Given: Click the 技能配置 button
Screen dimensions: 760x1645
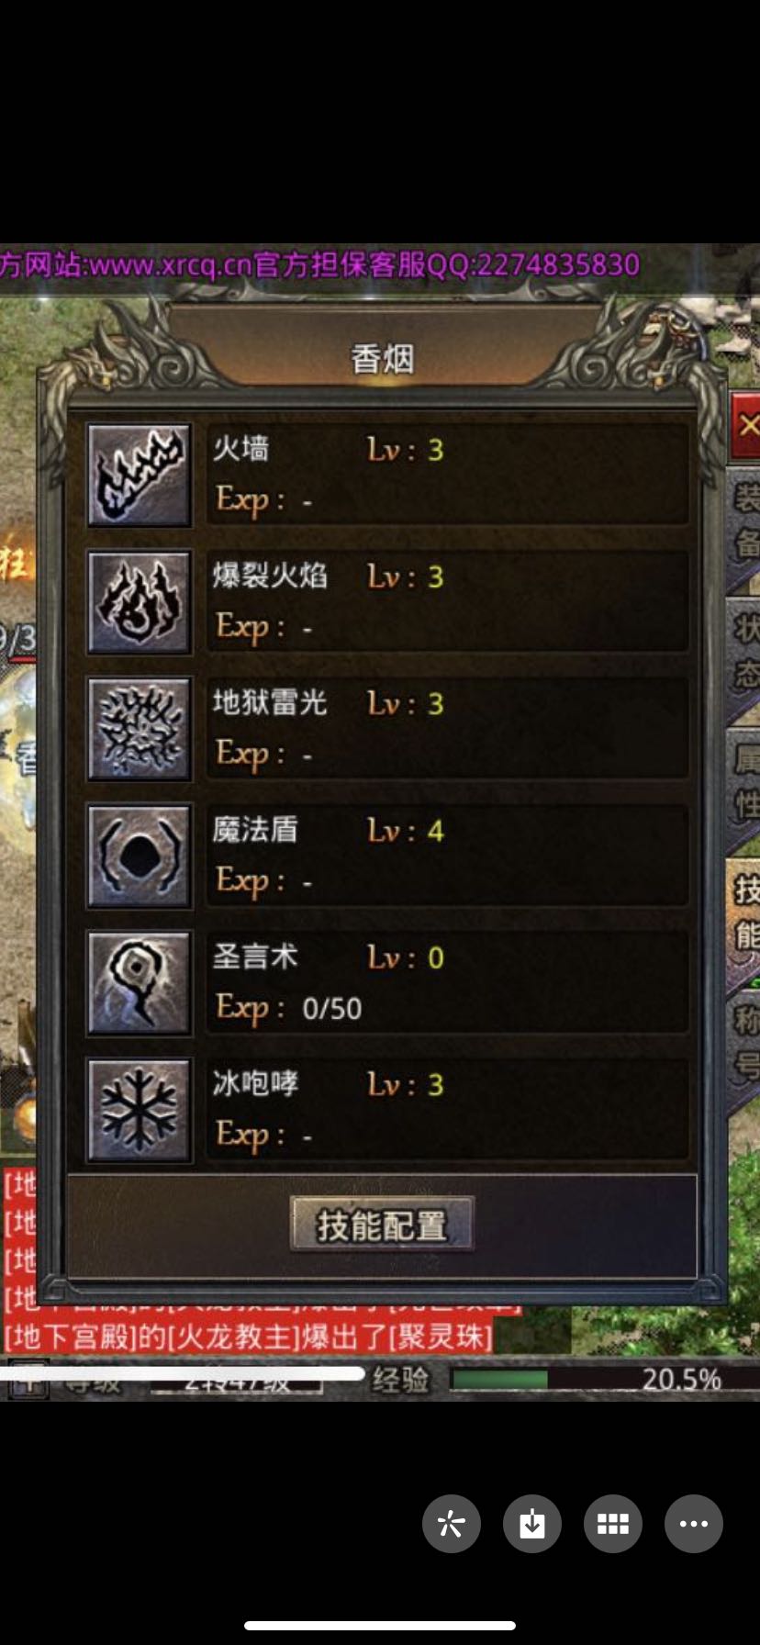Looking at the screenshot, I should pos(382,1224).
